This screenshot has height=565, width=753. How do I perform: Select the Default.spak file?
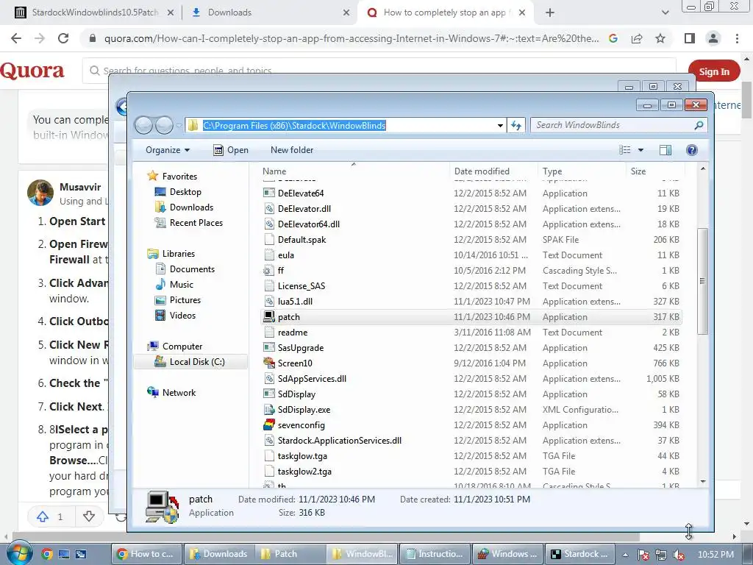coord(301,240)
